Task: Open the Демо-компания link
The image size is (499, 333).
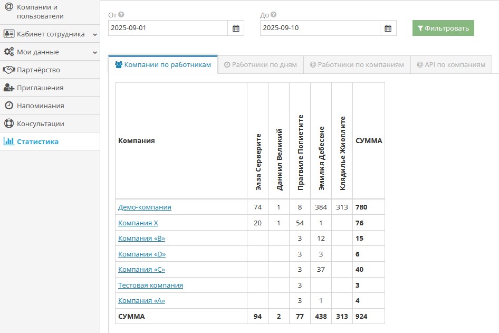Action: click(145, 207)
